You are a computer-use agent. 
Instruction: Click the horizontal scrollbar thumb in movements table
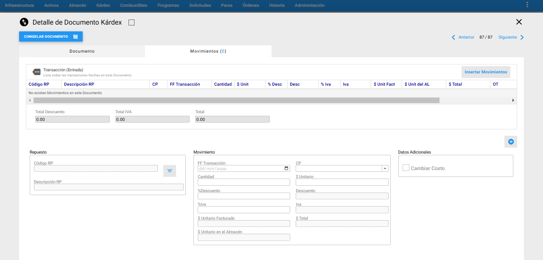[236, 101]
